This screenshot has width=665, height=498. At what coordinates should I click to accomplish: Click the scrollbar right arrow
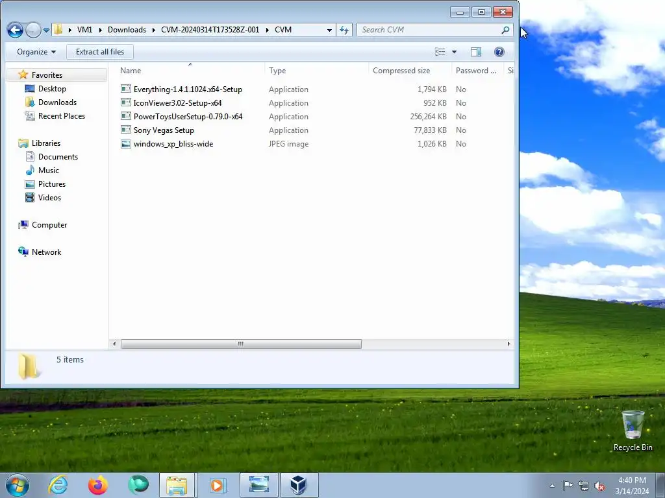[x=508, y=344]
